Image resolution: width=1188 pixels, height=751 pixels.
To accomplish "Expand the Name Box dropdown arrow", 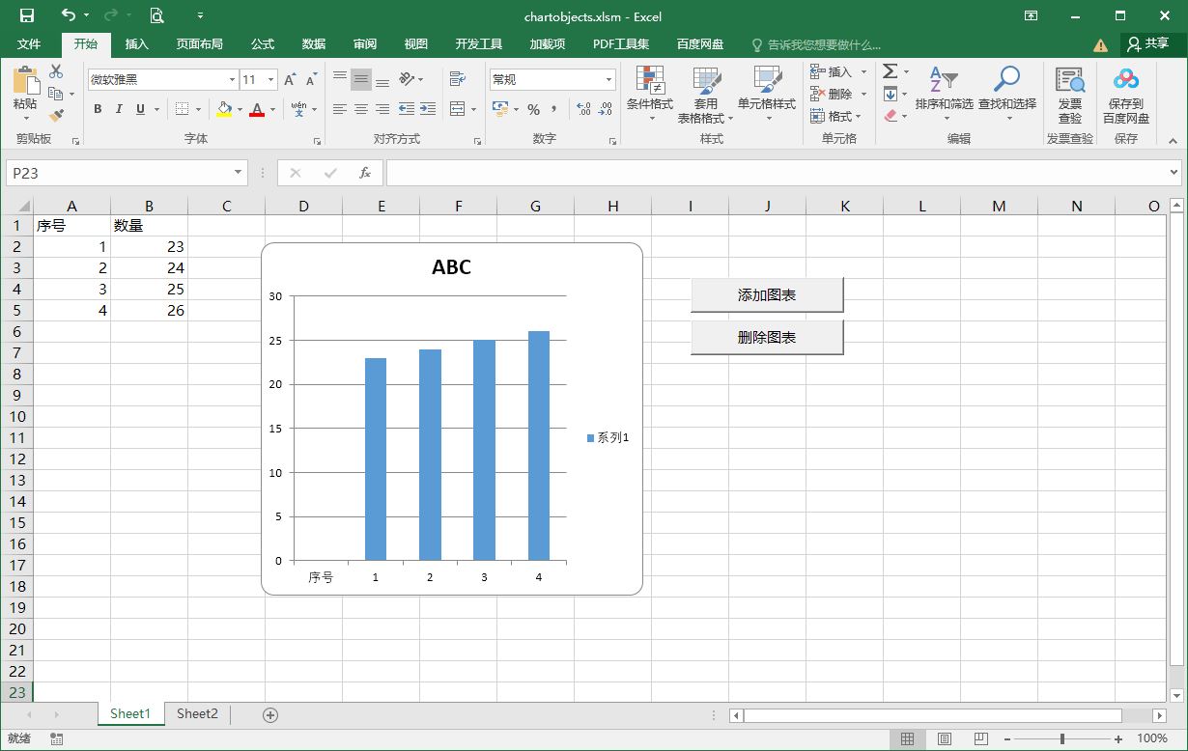I will [x=239, y=173].
